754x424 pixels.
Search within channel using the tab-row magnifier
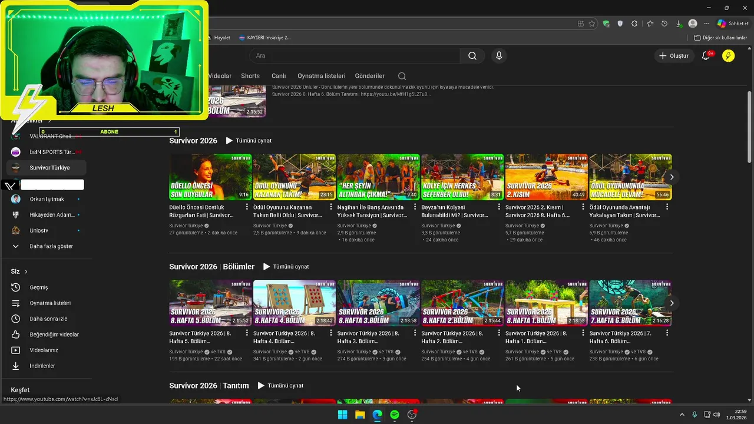click(x=402, y=76)
